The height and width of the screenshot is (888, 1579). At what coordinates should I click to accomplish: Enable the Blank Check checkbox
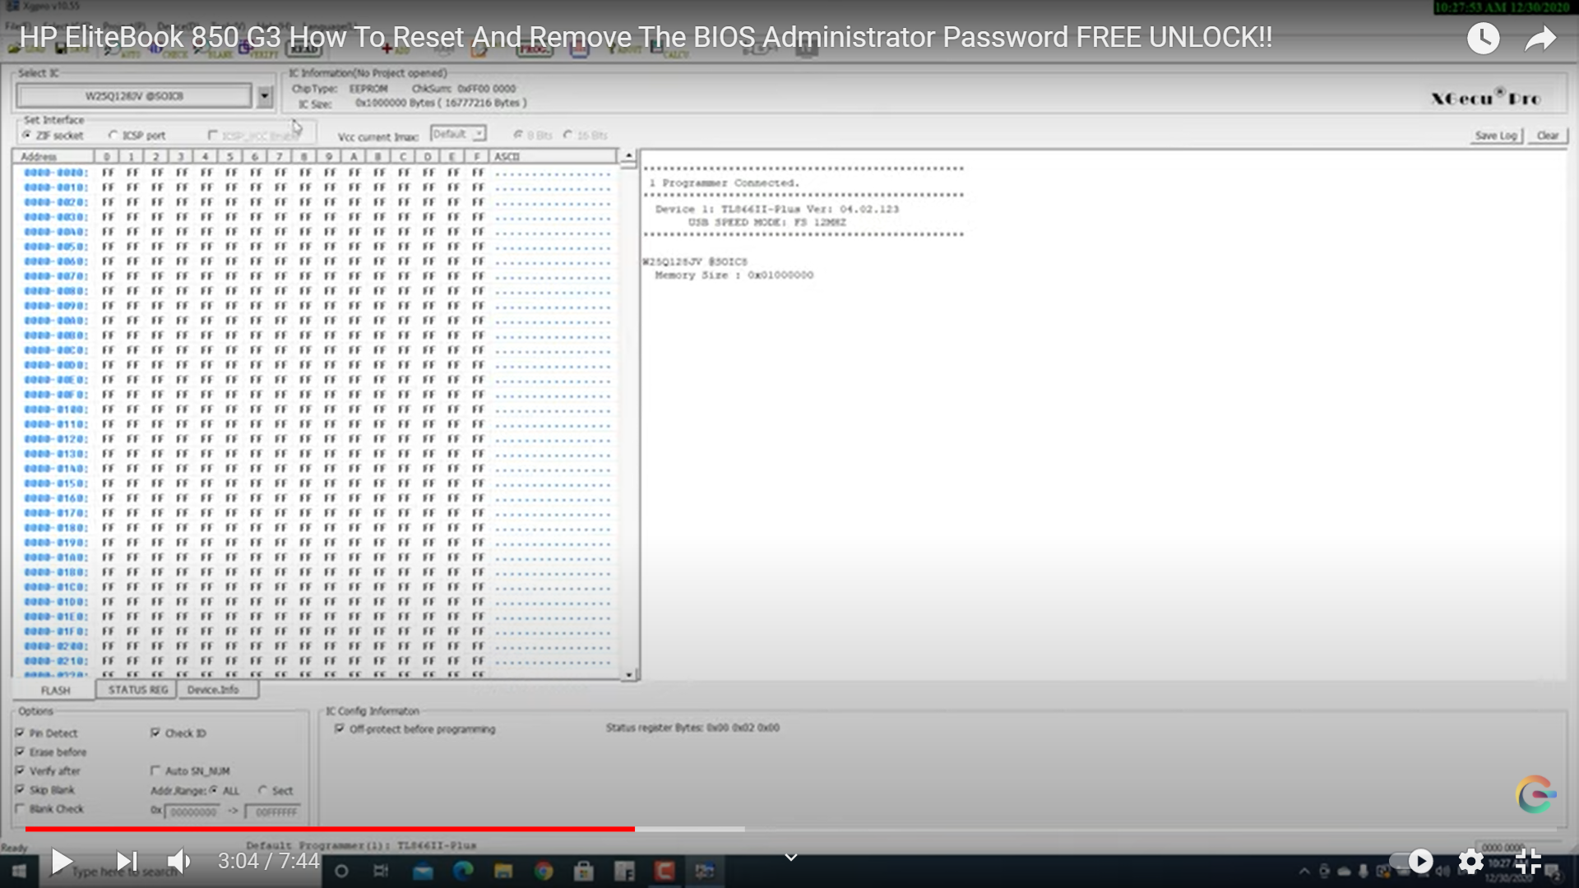20,808
